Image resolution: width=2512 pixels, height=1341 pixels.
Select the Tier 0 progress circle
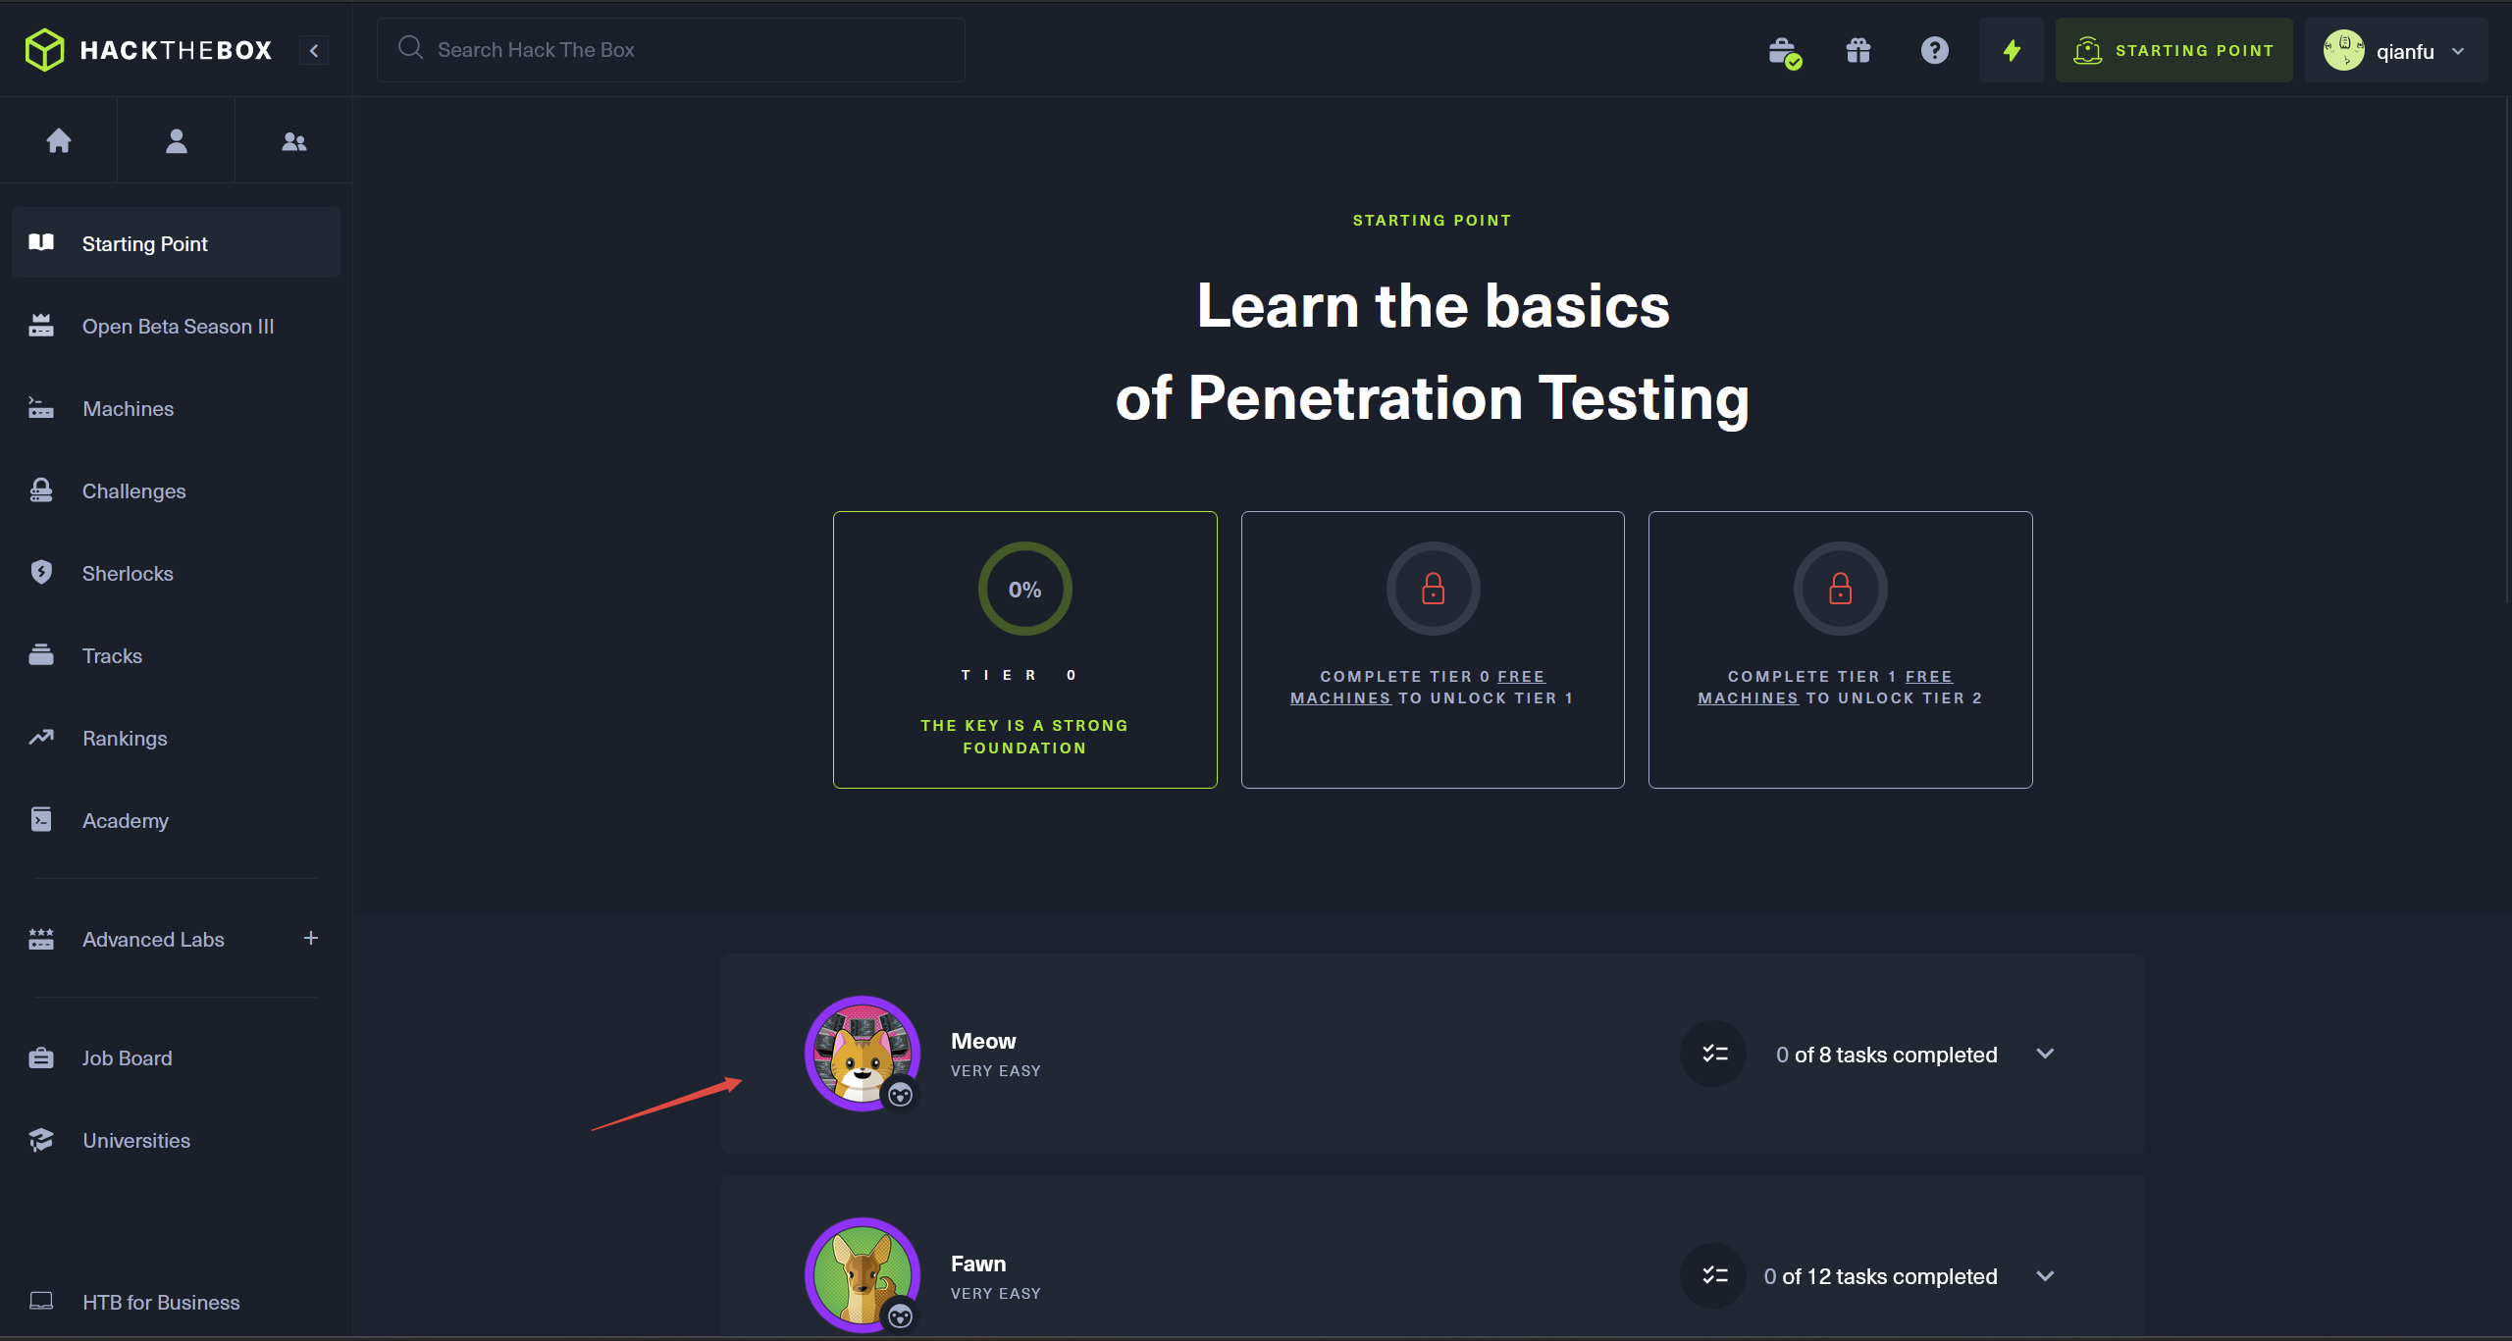pos(1024,589)
